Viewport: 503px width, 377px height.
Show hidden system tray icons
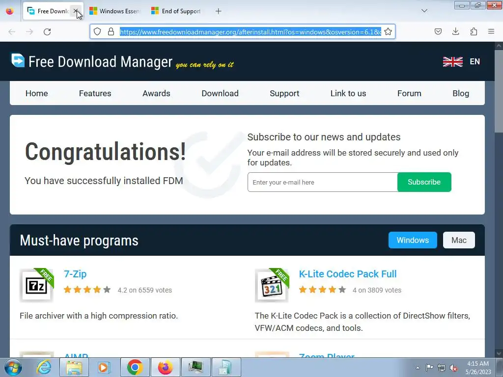pyautogui.click(x=418, y=368)
